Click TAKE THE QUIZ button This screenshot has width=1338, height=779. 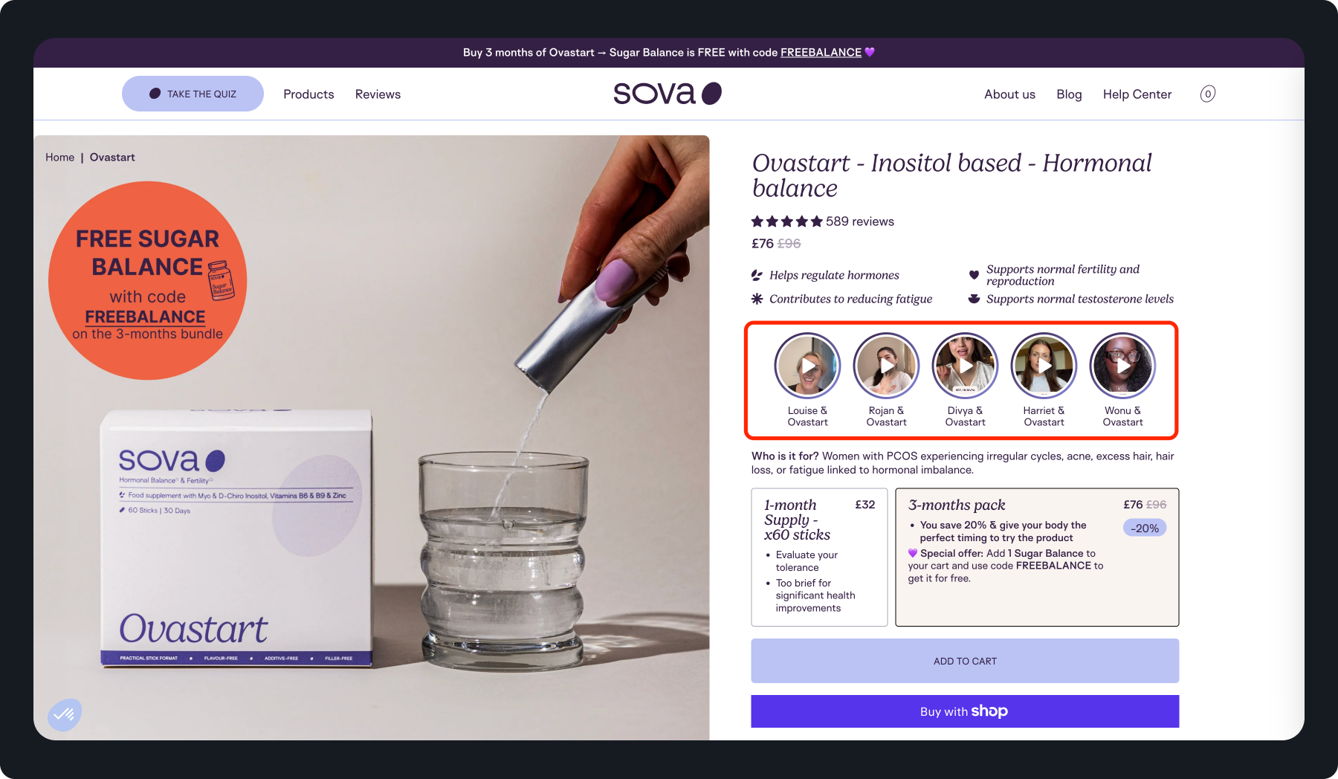pos(193,94)
